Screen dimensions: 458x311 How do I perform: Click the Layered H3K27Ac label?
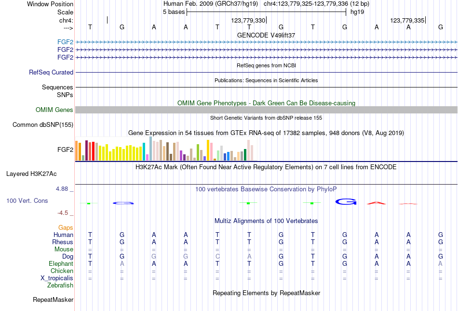tap(31, 174)
